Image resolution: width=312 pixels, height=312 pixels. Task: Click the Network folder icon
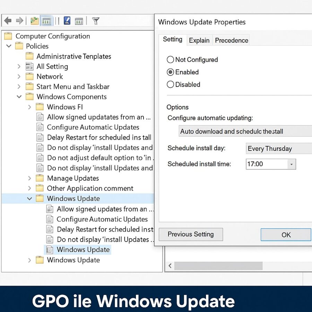pyautogui.click(x=29, y=76)
